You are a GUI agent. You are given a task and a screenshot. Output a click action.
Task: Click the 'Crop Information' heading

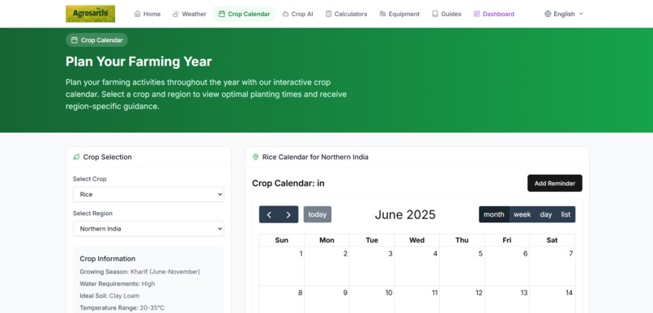(108, 259)
